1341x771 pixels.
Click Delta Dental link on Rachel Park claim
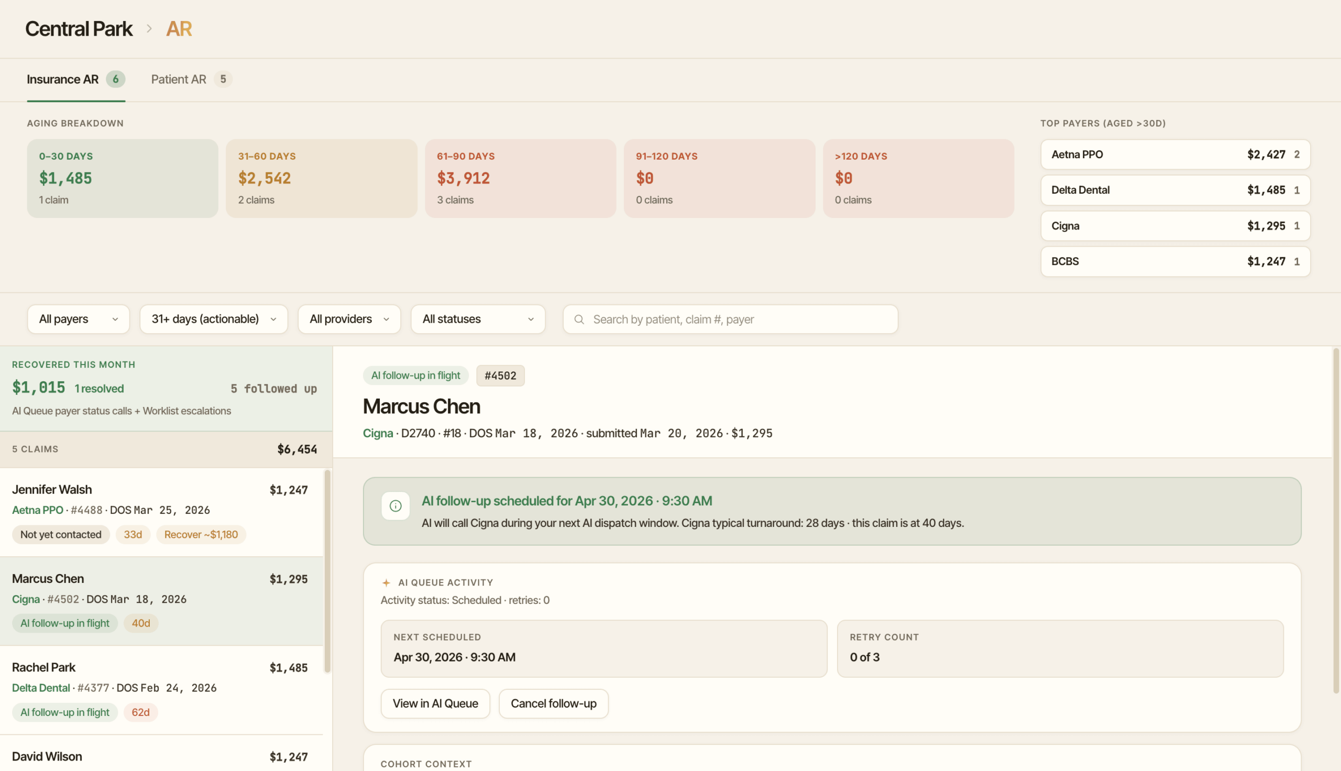point(41,688)
